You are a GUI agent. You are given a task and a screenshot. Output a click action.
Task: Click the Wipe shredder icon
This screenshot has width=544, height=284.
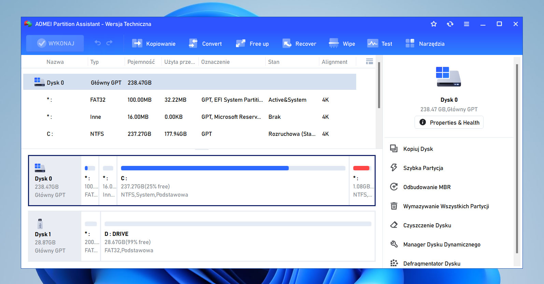334,43
